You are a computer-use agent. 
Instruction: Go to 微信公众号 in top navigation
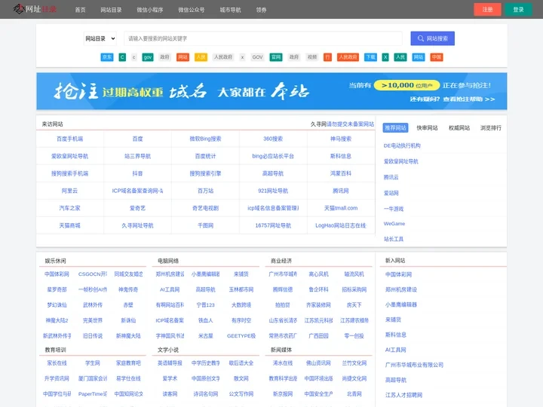[x=191, y=10]
